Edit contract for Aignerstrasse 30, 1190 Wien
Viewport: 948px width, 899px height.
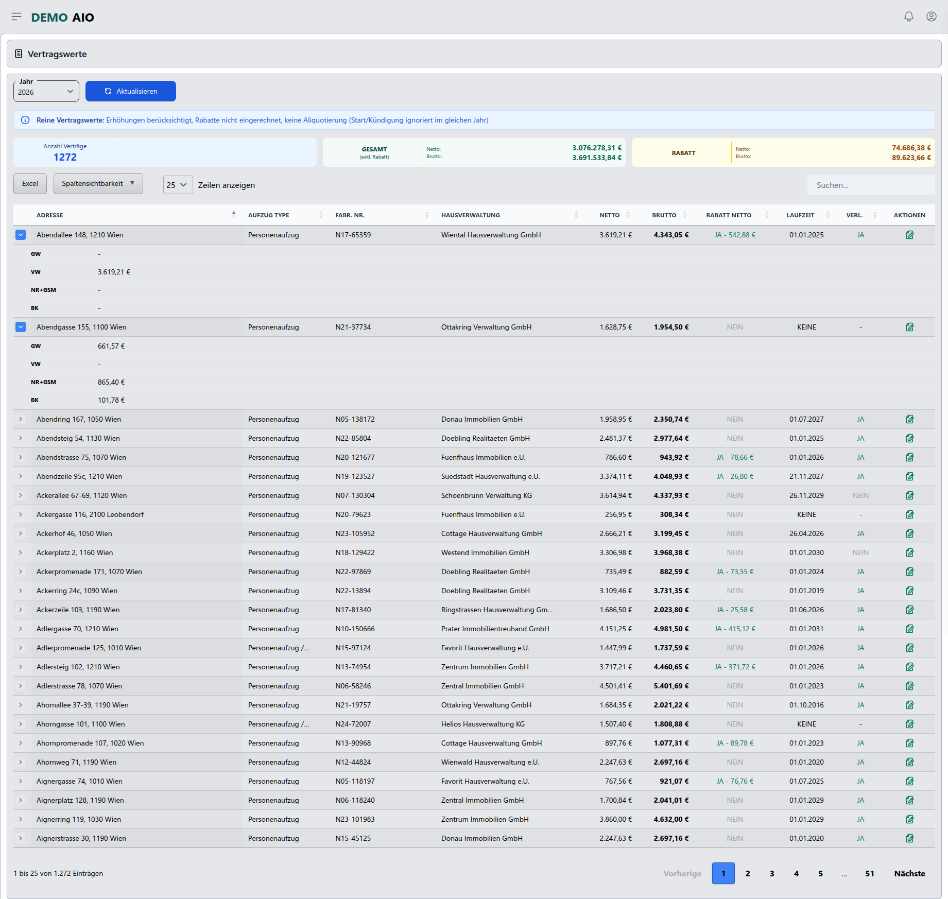(910, 838)
